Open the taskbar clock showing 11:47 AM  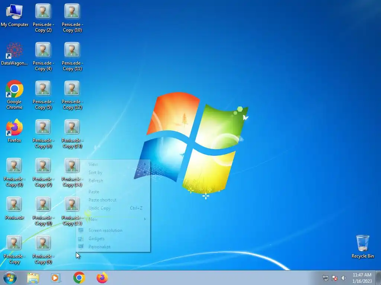[x=362, y=278]
